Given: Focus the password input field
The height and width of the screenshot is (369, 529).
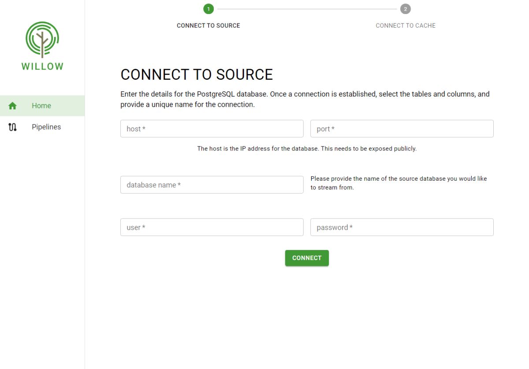Looking at the screenshot, I should [402, 227].
